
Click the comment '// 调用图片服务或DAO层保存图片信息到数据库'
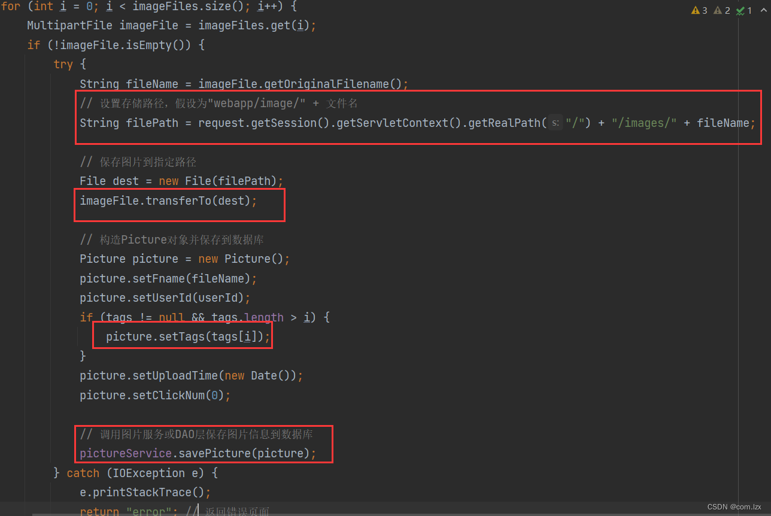pos(196,433)
